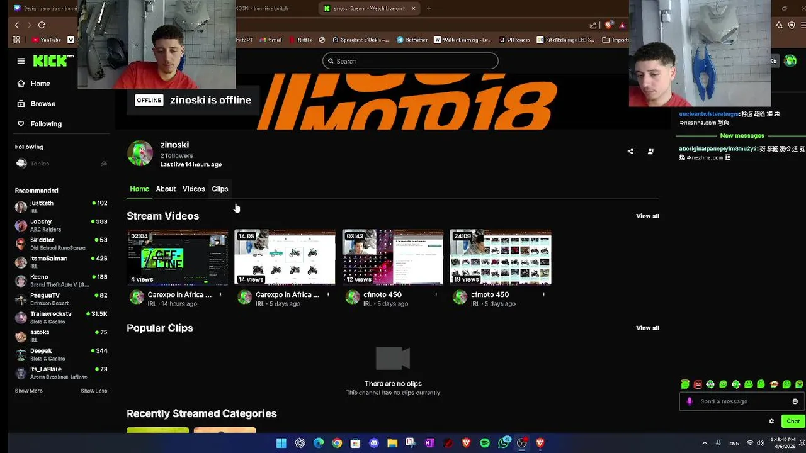Open options menu for second cfmoto 450 video
This screenshot has width=806, height=453.
tap(543, 294)
